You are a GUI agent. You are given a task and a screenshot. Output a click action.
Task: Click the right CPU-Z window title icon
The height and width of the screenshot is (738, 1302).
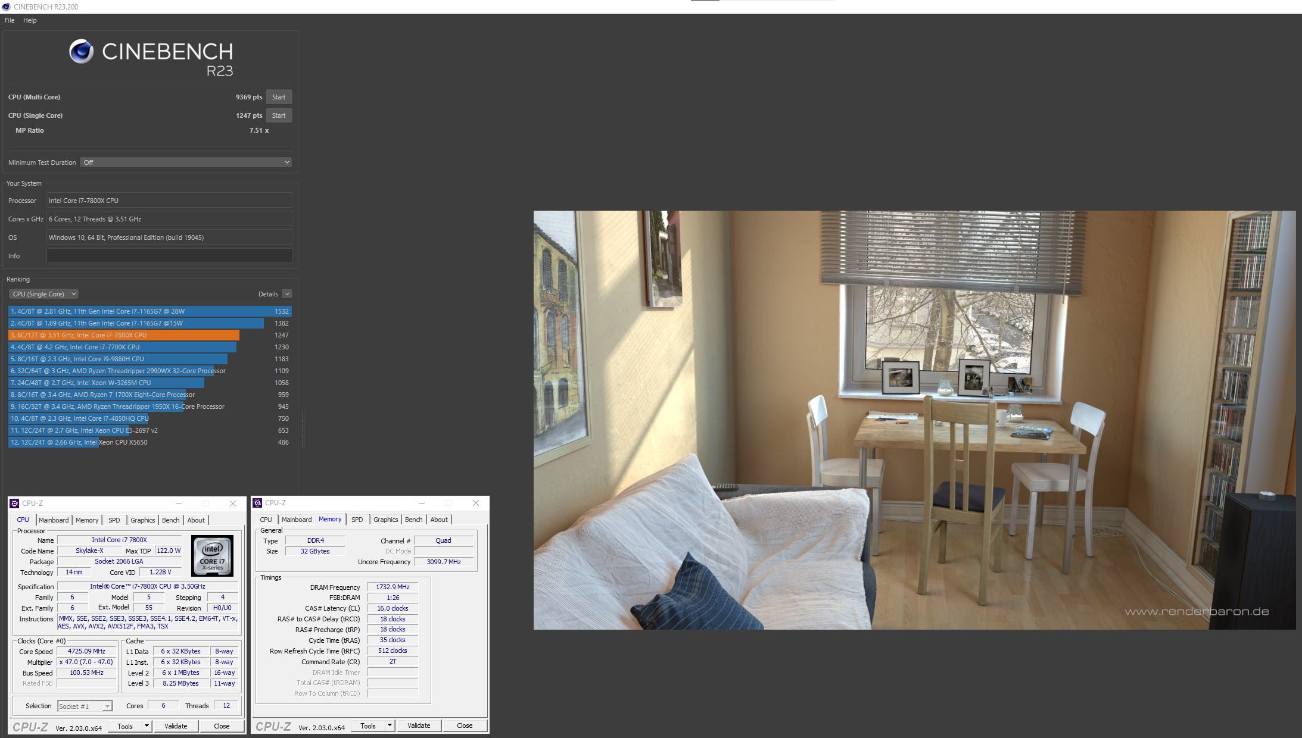point(257,503)
